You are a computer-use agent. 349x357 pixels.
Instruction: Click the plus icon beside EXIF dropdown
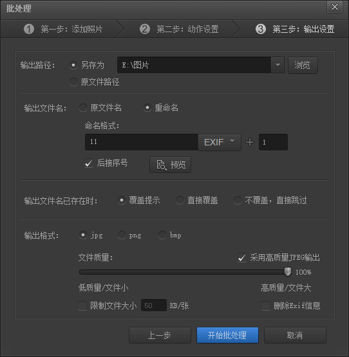(250, 142)
